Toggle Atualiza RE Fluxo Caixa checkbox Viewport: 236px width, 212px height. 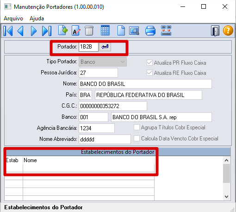pos(149,73)
